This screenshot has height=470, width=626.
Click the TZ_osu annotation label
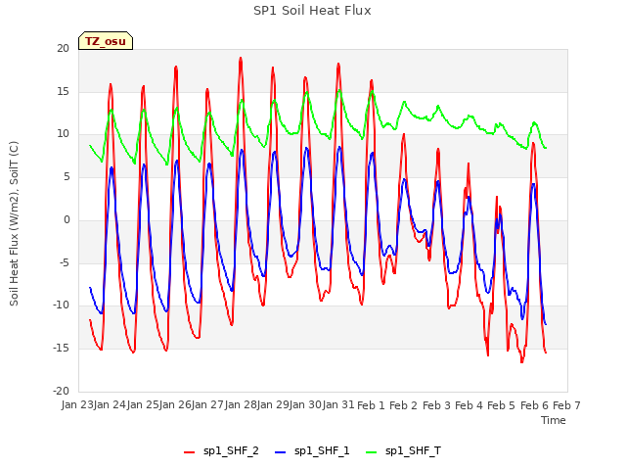point(106,41)
